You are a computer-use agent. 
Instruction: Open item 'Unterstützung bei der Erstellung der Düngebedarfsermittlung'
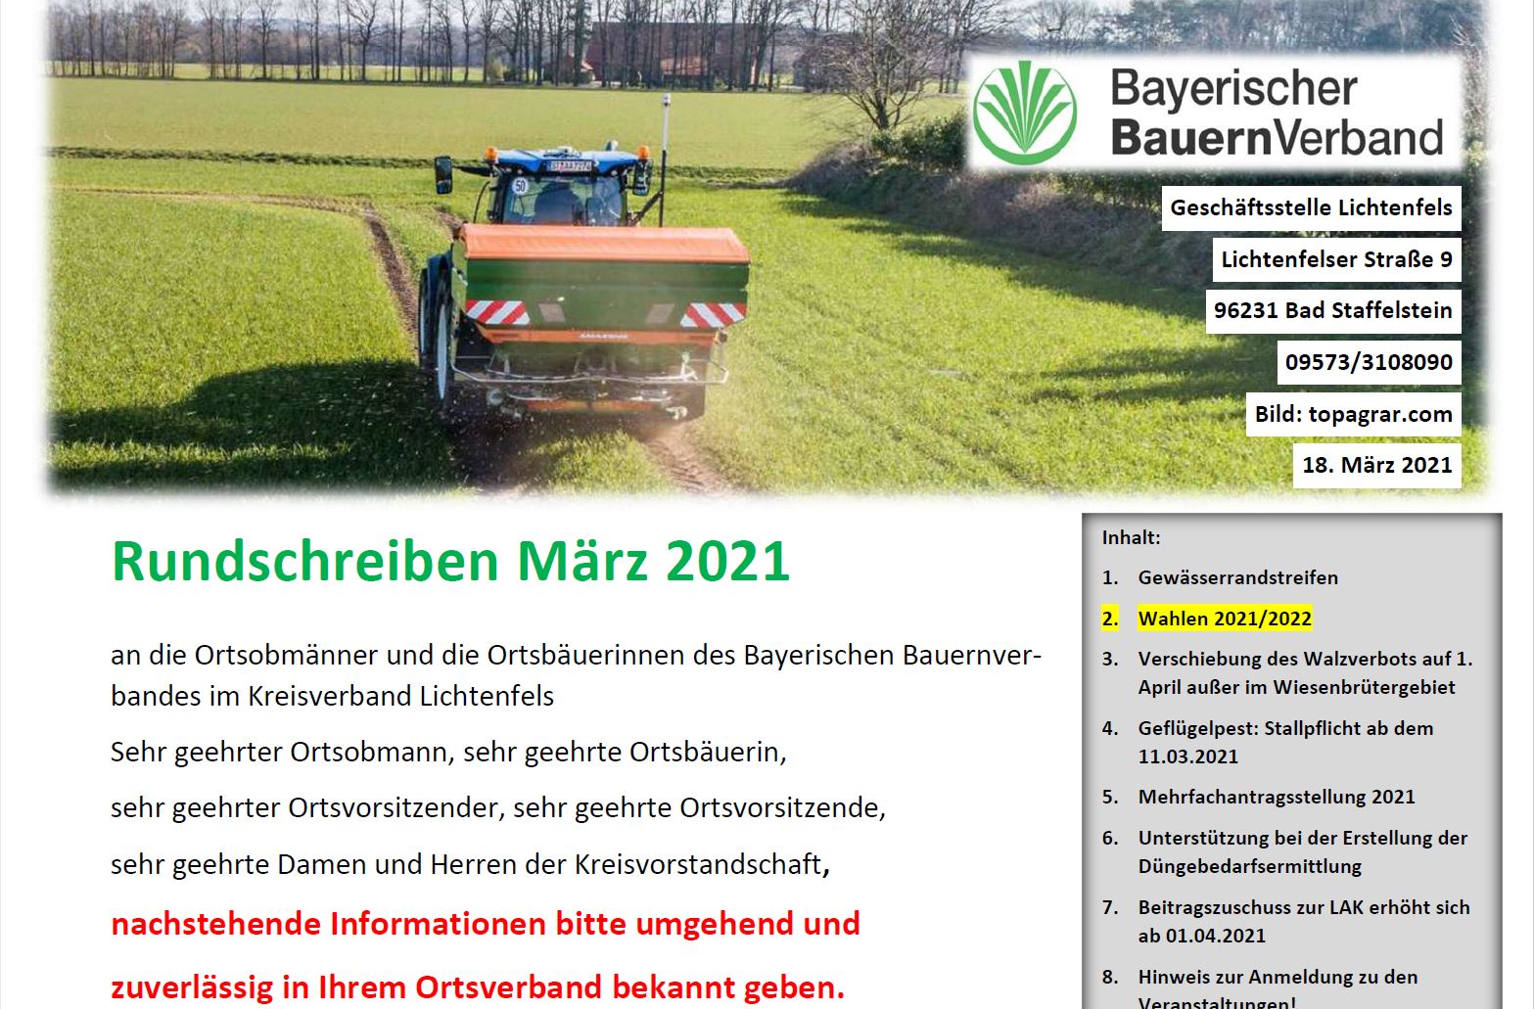(x=1302, y=851)
